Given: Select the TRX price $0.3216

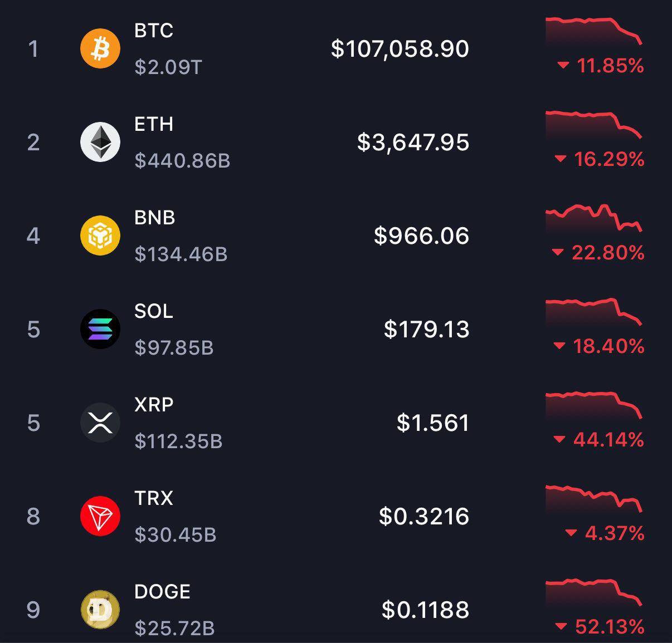Looking at the screenshot, I should click(423, 517).
